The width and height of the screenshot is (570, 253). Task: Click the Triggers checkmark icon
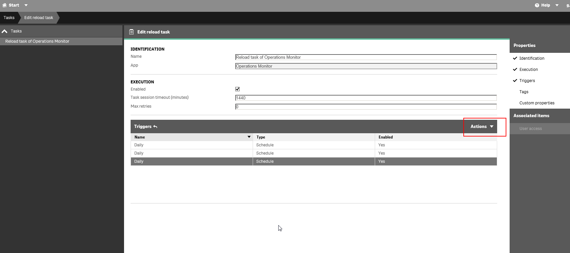(515, 80)
